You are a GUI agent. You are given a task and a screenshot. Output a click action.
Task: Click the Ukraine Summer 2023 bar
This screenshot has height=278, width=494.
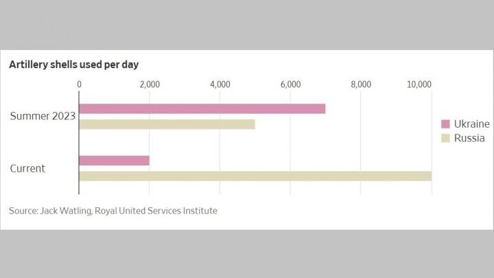tap(202, 108)
